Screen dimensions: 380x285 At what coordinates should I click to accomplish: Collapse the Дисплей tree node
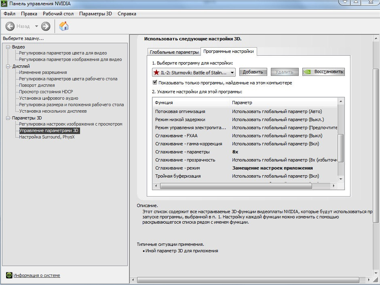[x=8, y=66]
